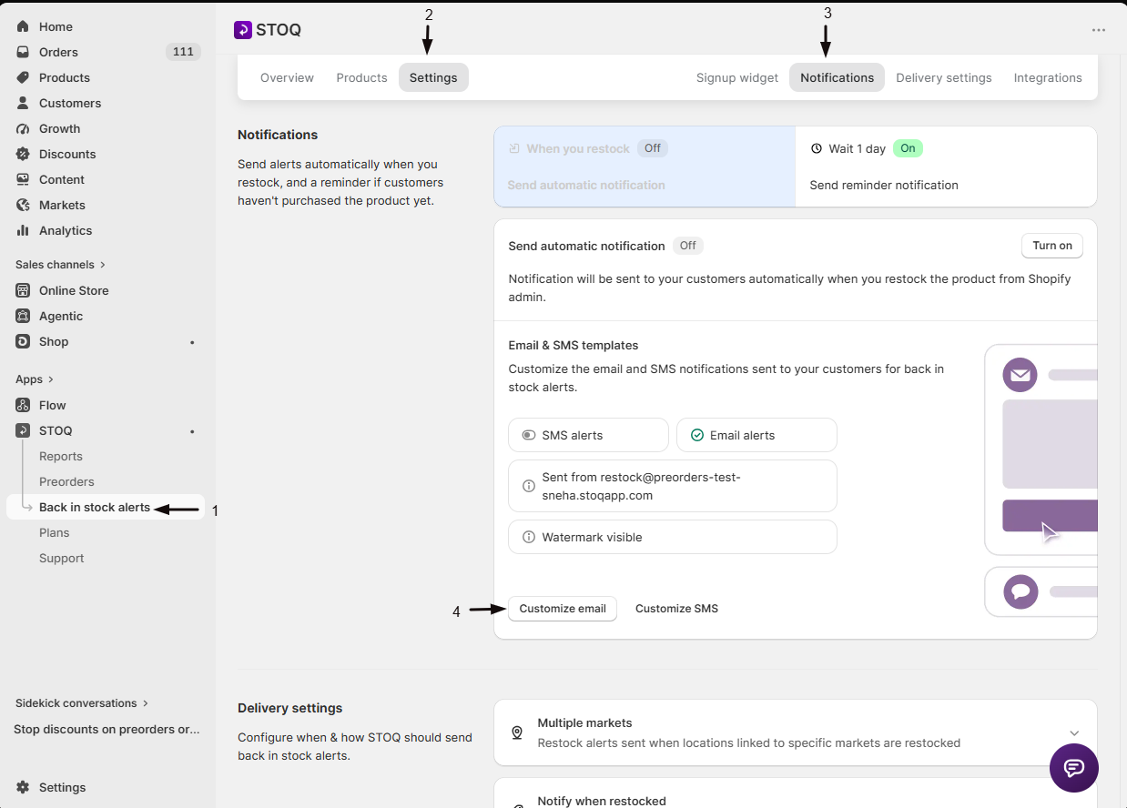
Task: Click the Markets globe icon
Action: pos(23,205)
